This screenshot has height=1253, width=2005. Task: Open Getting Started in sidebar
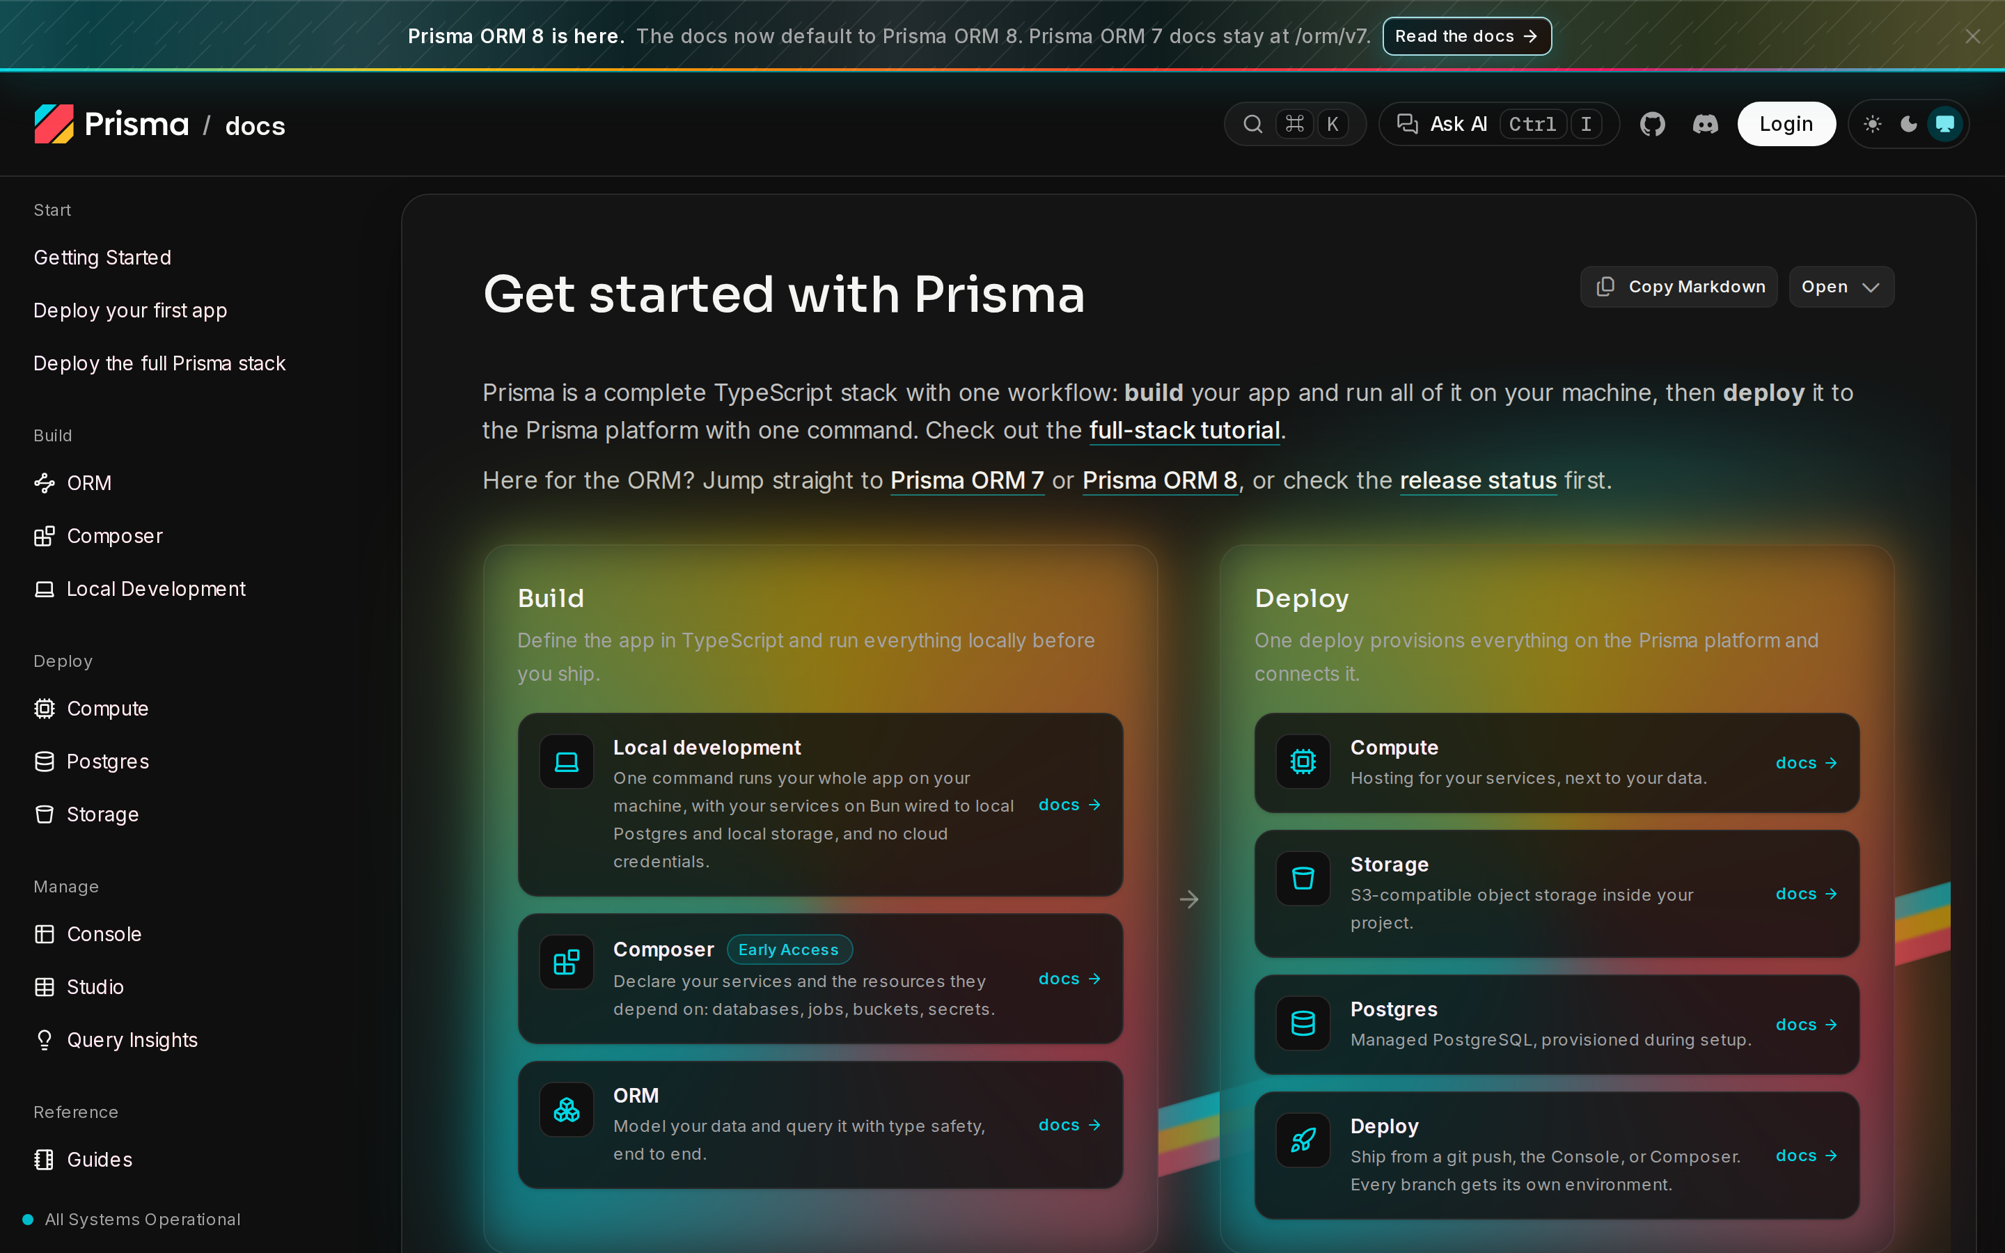click(x=102, y=258)
